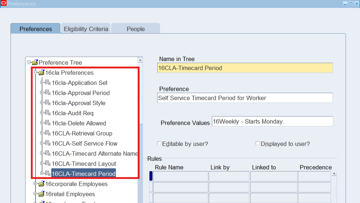
Task: Click the 16cla-Approval Period node icon
Action: (x=48, y=93)
